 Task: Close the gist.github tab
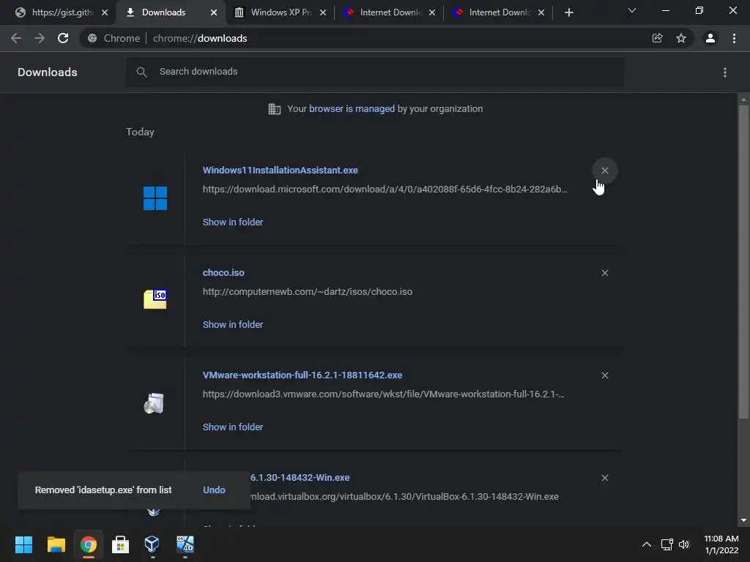(105, 12)
